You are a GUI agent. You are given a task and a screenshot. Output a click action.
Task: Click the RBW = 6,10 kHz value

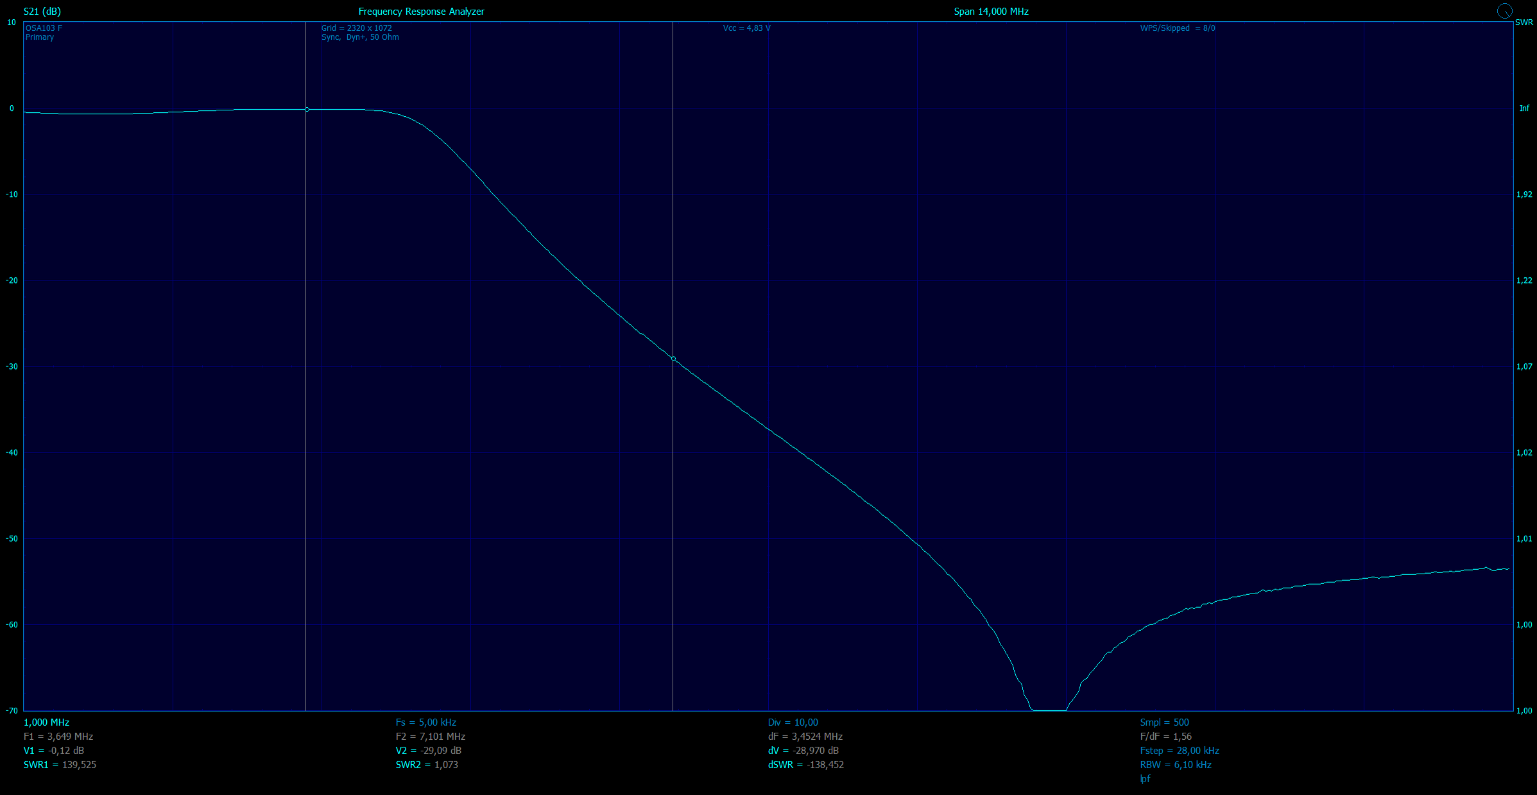1175,765
